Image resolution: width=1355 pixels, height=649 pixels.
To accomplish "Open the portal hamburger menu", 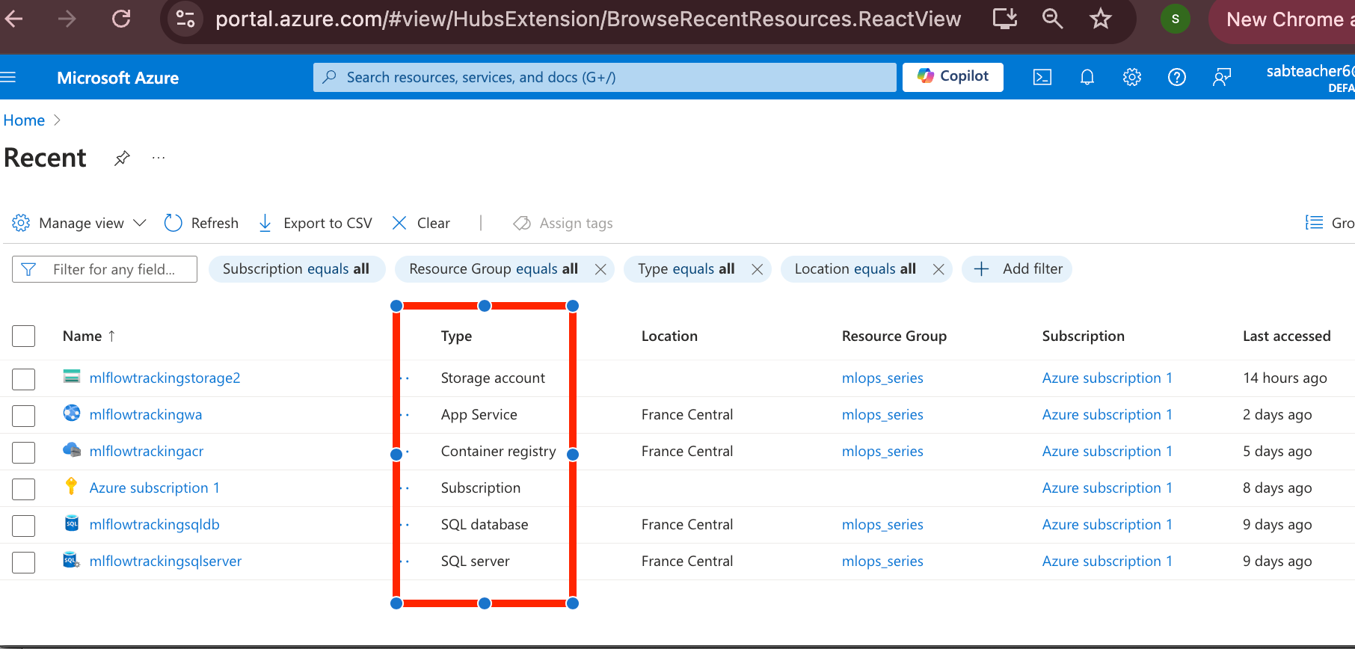I will tap(8, 77).
